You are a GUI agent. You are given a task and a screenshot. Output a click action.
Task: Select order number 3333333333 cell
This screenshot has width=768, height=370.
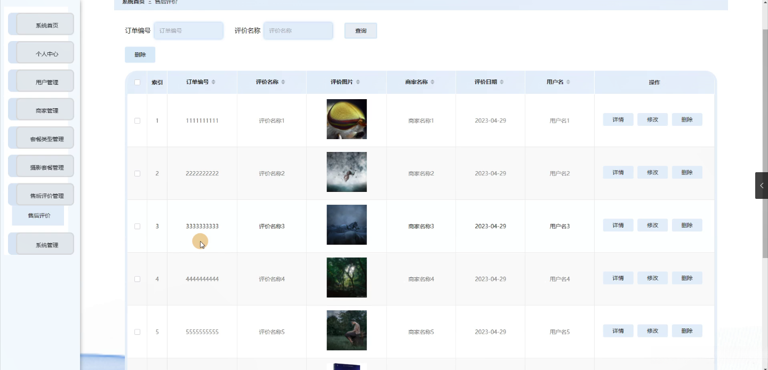[202, 226]
